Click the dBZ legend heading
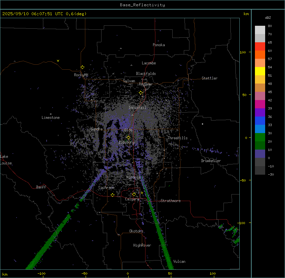The width and height of the screenshot is (285, 278). pos(268,18)
